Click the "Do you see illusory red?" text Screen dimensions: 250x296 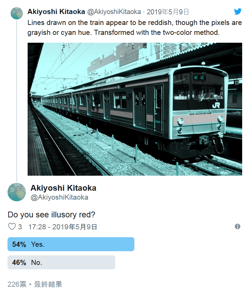pos(52,215)
